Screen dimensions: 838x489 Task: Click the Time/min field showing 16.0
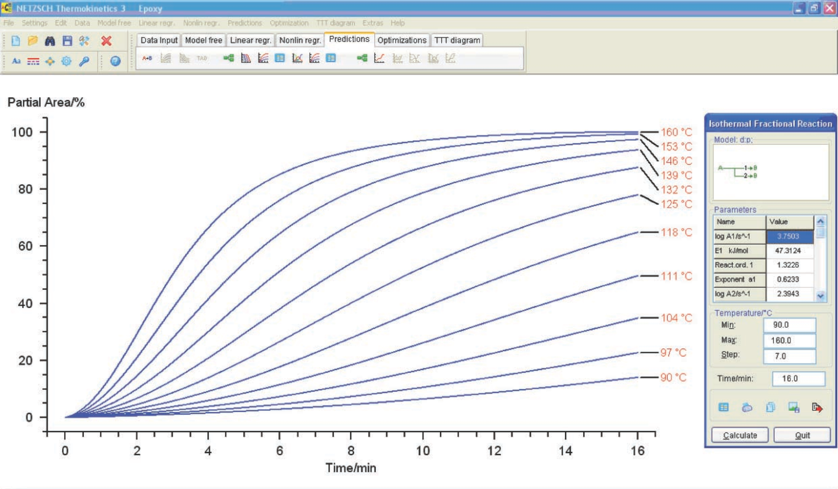[798, 378]
